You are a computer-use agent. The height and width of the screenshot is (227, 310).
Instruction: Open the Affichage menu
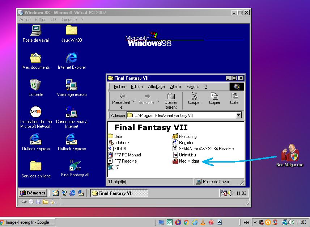156,87
